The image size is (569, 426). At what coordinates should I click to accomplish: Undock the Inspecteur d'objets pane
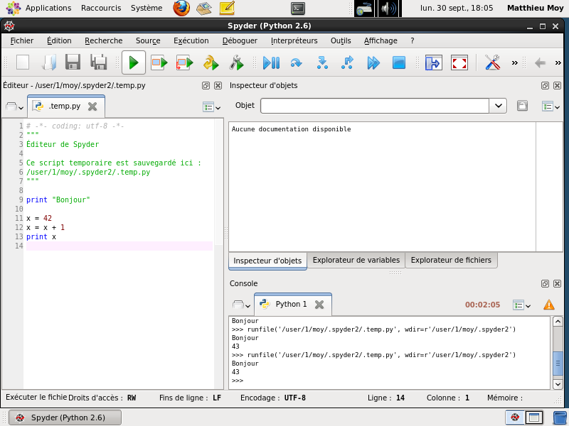(545, 85)
